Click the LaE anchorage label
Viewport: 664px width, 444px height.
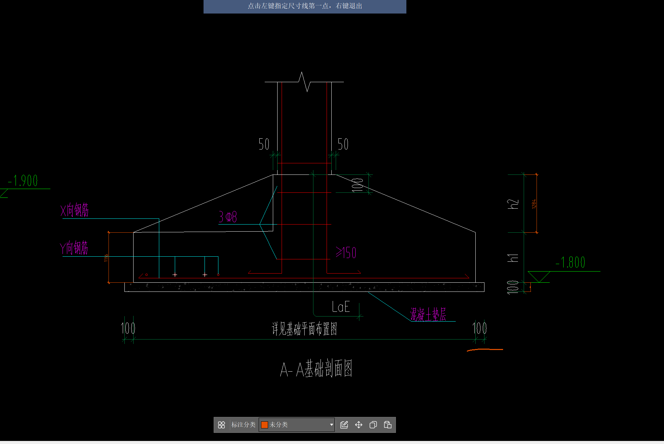341,307
